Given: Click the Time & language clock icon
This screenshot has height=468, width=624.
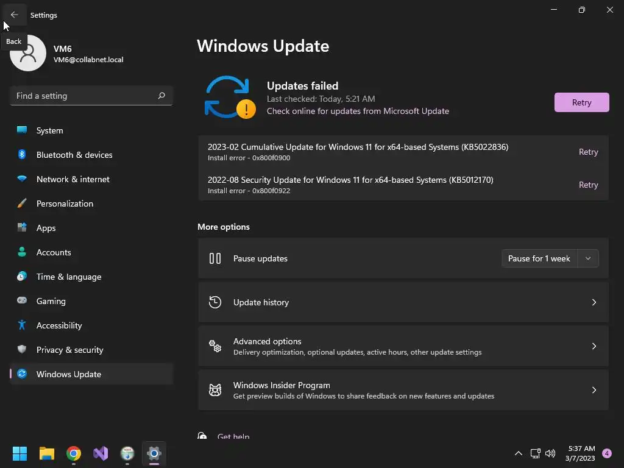Looking at the screenshot, I should point(22,276).
